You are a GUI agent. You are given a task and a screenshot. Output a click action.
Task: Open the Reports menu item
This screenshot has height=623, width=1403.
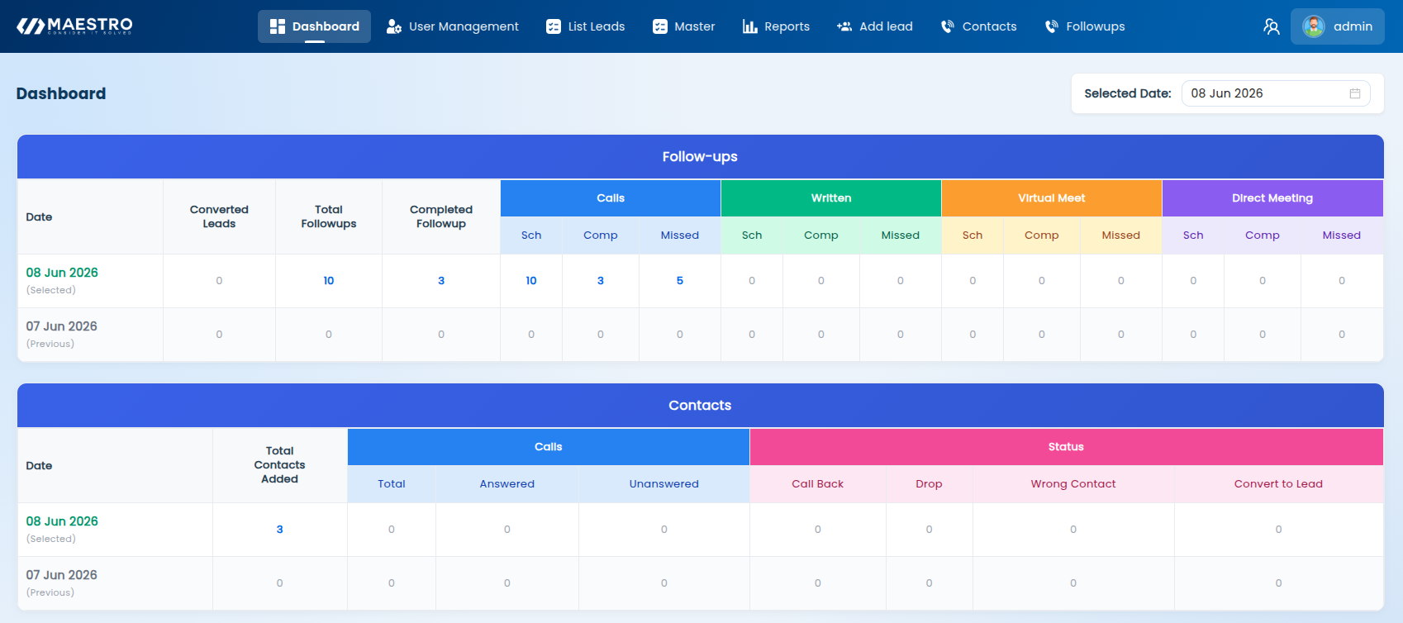pos(776,26)
